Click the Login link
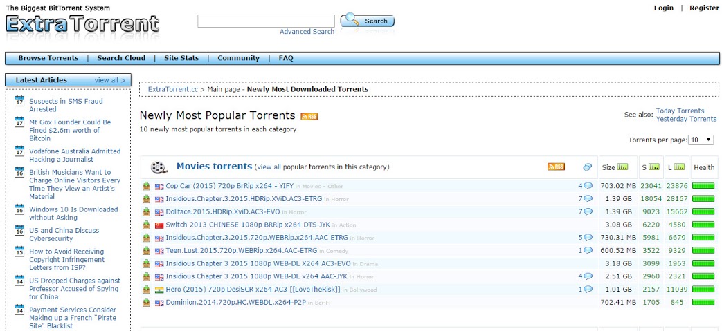 pos(664,8)
